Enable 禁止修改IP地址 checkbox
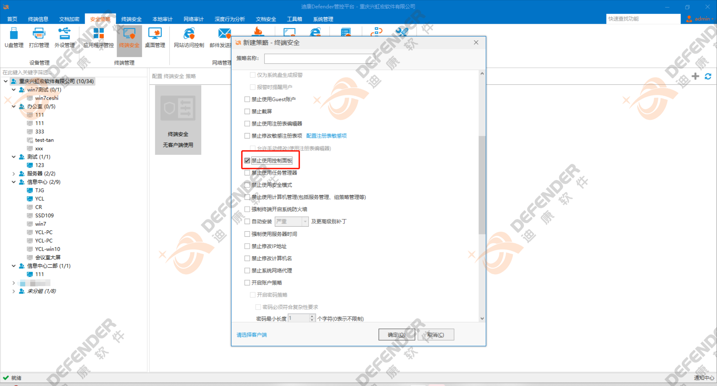Image resolution: width=717 pixels, height=386 pixels. coord(247,246)
